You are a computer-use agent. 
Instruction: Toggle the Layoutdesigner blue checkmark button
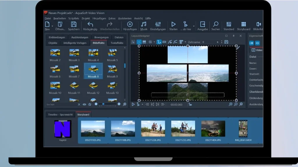[139, 42]
